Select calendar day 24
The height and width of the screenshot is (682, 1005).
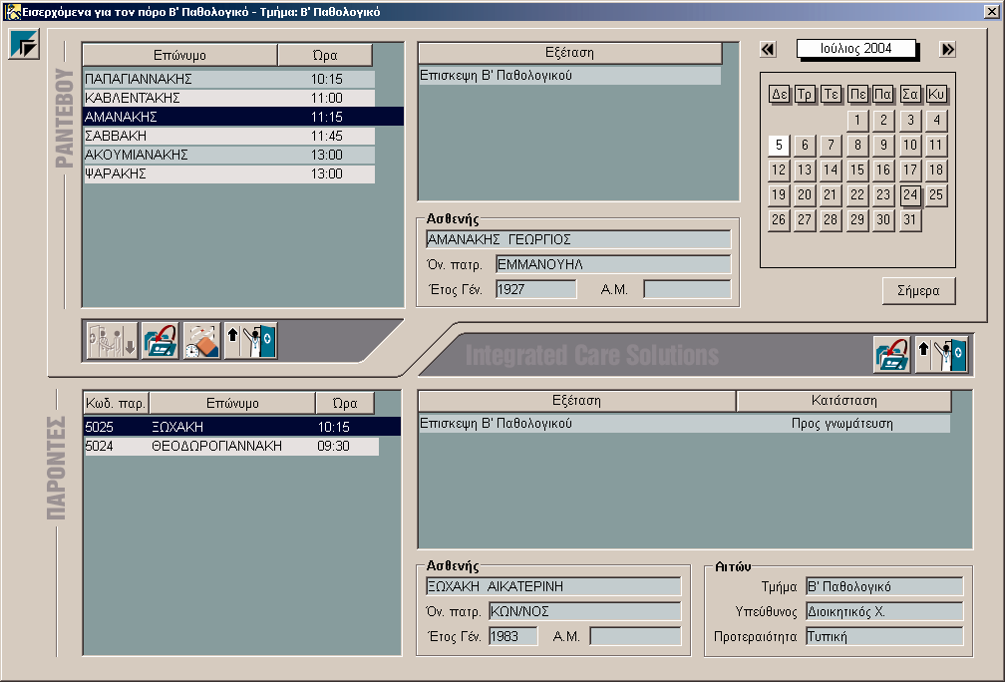click(910, 194)
